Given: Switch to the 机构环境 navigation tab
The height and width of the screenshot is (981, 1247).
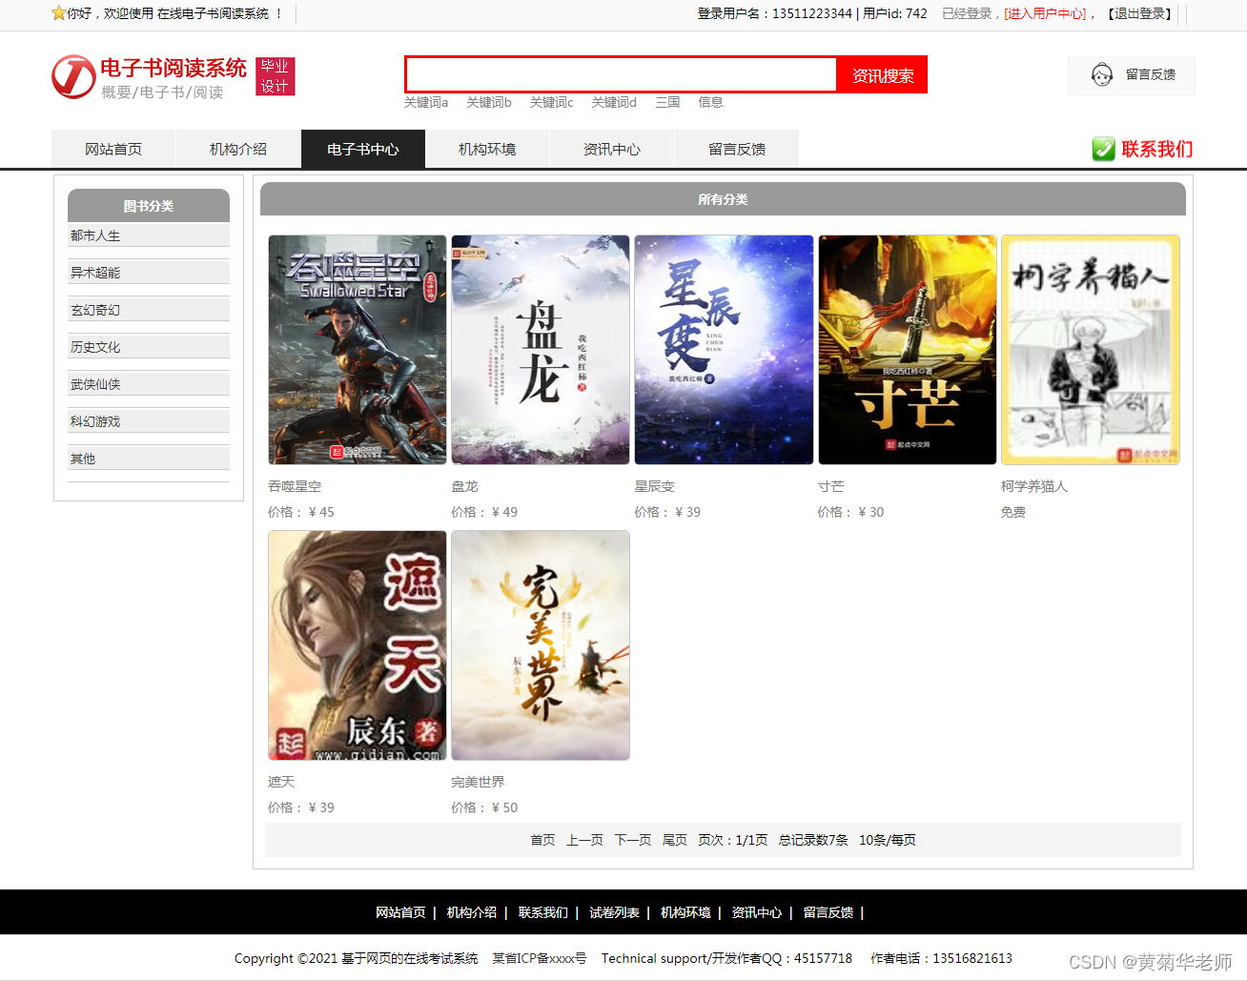Looking at the screenshot, I should pyautogui.click(x=487, y=150).
